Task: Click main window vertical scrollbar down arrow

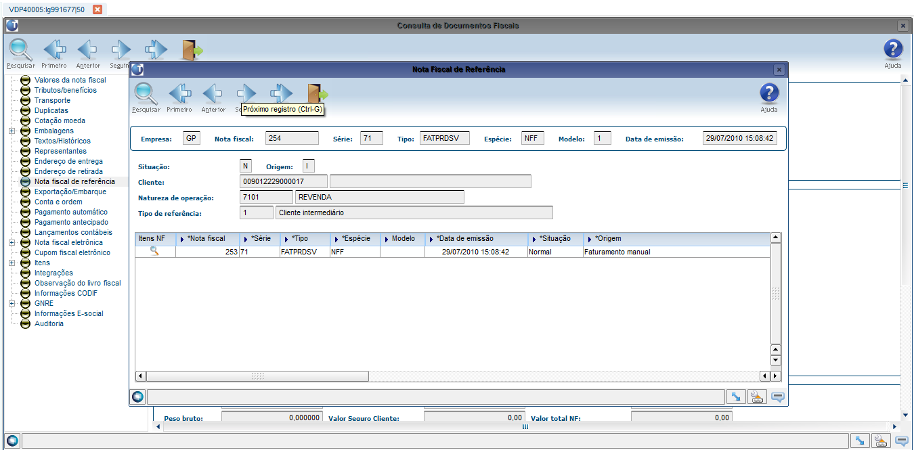Action: pyautogui.click(x=905, y=415)
